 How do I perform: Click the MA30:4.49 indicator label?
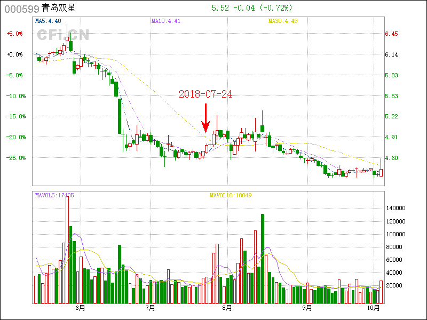point(283,21)
